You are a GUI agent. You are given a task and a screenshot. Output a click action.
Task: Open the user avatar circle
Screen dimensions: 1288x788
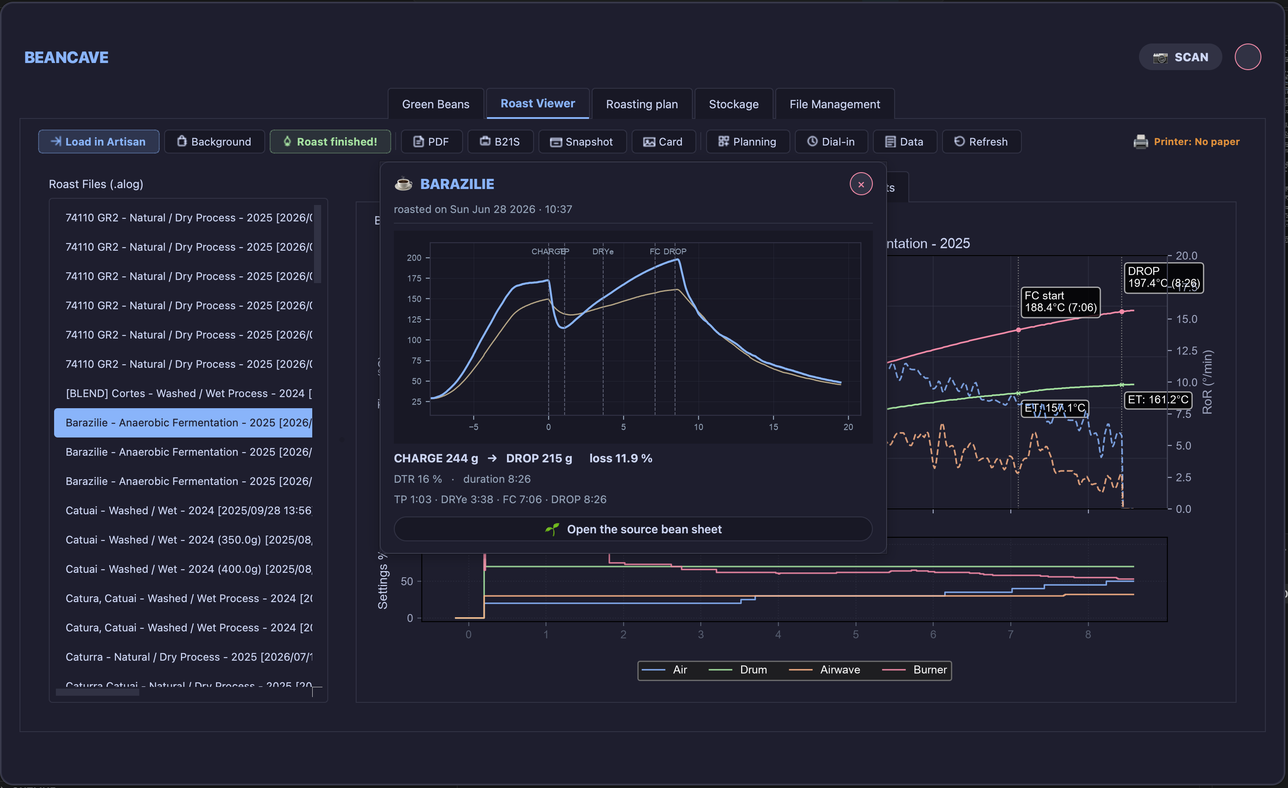pyautogui.click(x=1248, y=57)
